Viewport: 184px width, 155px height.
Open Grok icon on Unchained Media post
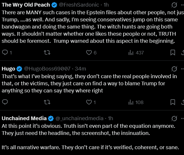click(174, 118)
